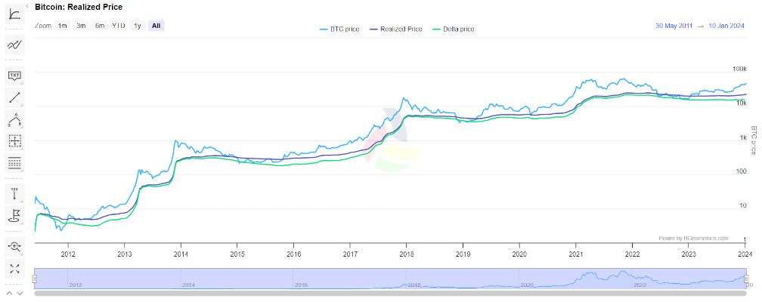Click the start date 30 May 2011
The height and width of the screenshot is (302, 762).
coord(674,26)
